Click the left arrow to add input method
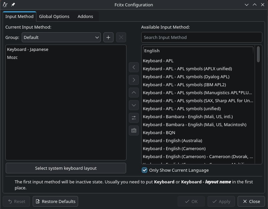 click(134, 67)
